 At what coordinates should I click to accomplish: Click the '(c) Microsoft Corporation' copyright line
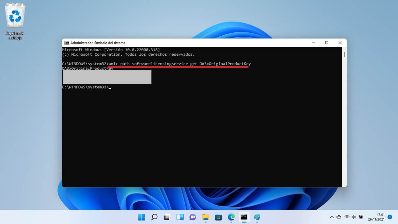tap(128, 54)
